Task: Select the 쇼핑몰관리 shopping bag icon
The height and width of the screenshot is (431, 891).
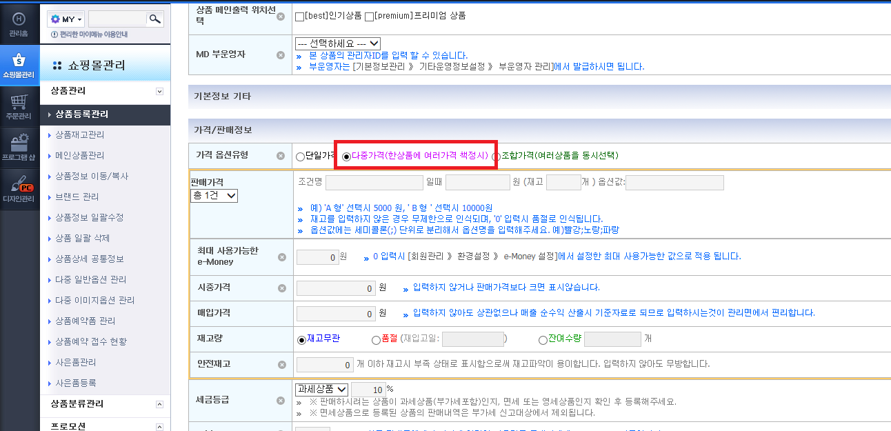Action: [x=19, y=65]
